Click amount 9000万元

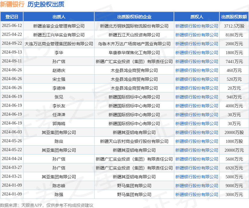pos(234,186)
